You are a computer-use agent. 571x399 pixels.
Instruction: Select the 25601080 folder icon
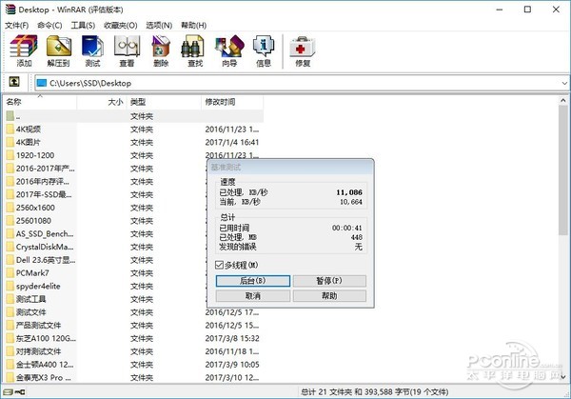[x=10, y=221]
